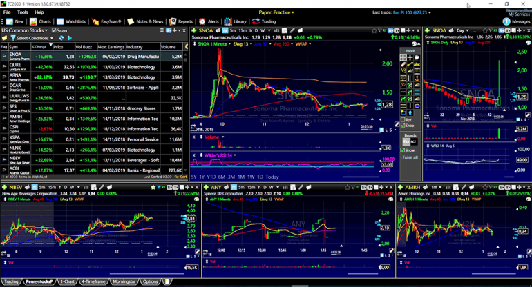Click the green plus icon beside SNOA 1-minute chart
The height and width of the screenshot is (287, 532).
194,30
